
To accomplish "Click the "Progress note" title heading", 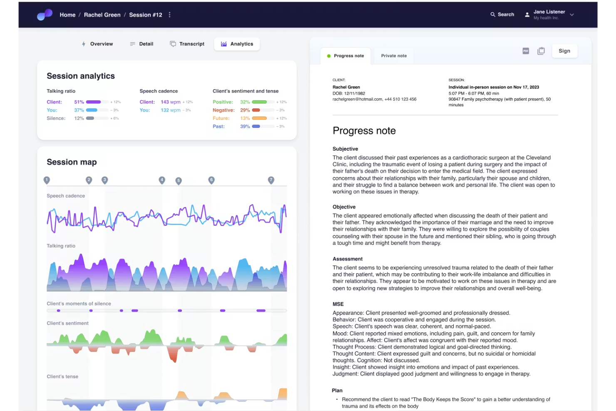I will point(364,131).
